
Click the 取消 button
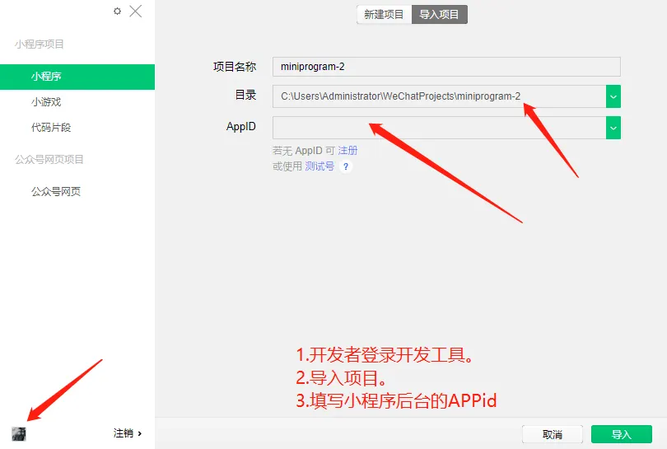point(553,434)
